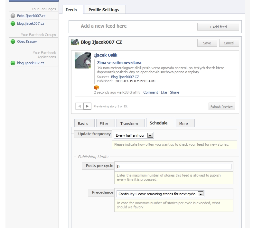Open the Zima se zatim nevzdava link
The height and width of the screenshot is (228, 253).
[119, 63]
